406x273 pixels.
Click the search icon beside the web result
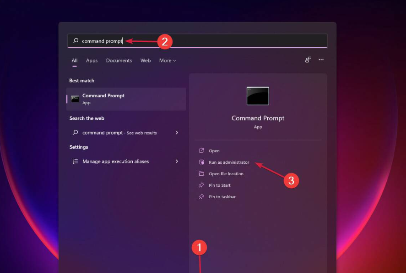pos(76,133)
